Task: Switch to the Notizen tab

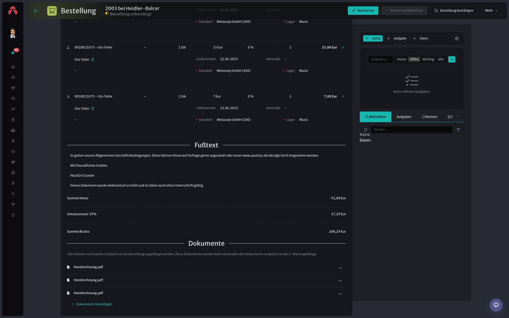Action: click(x=429, y=117)
